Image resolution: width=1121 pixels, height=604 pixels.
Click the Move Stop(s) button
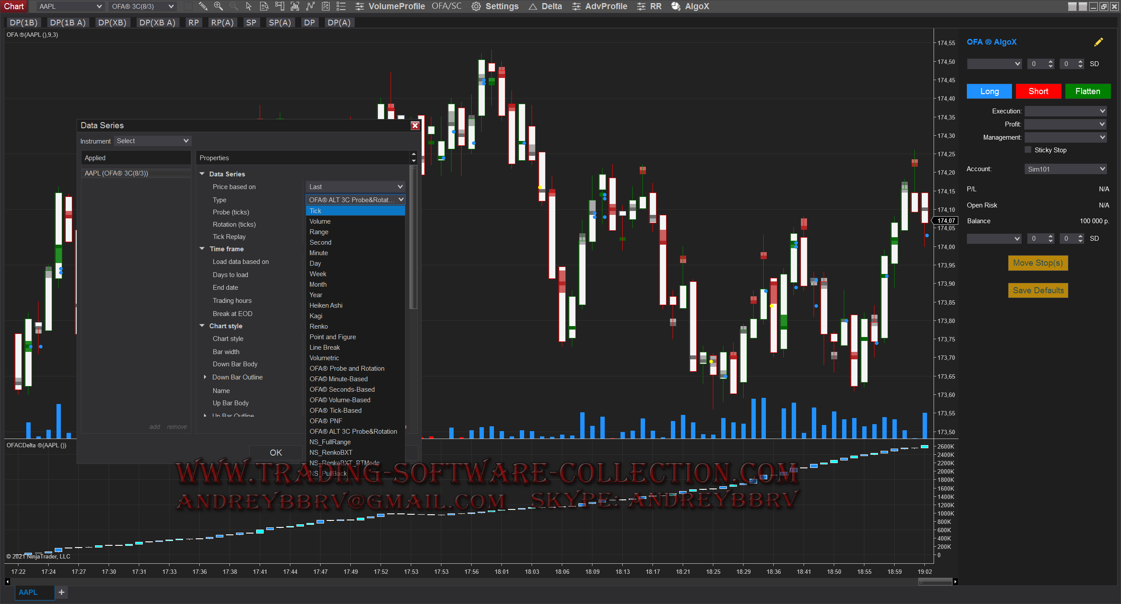pos(1038,263)
